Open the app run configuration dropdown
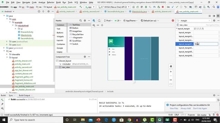 click(x=90, y=7)
